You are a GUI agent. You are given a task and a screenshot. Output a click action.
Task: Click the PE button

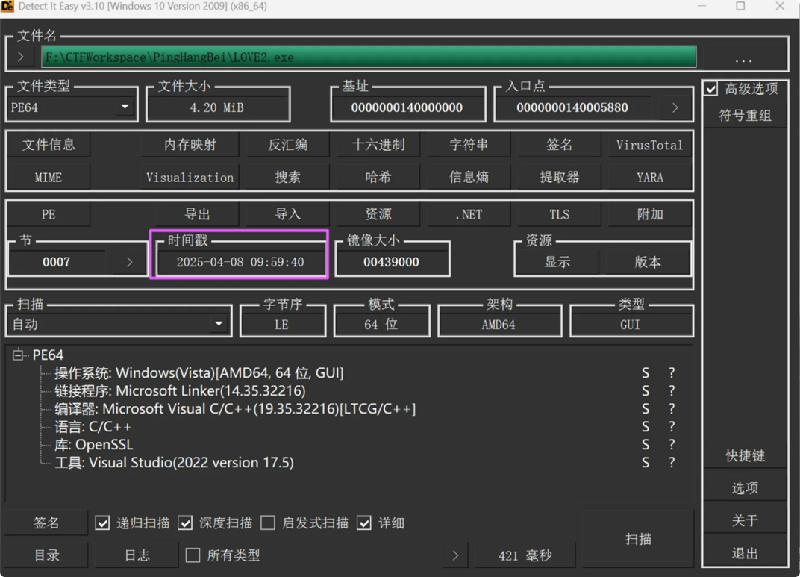coord(49,214)
